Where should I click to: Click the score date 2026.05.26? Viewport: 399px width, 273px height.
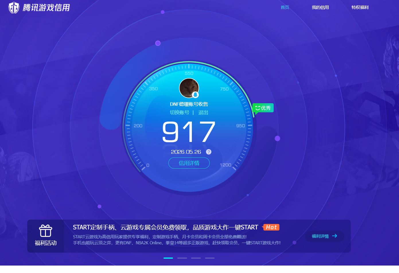[x=186, y=152]
